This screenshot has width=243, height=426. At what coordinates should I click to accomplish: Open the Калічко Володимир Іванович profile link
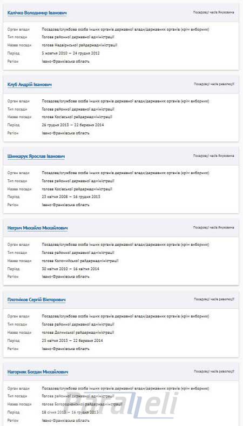[x=37, y=13]
